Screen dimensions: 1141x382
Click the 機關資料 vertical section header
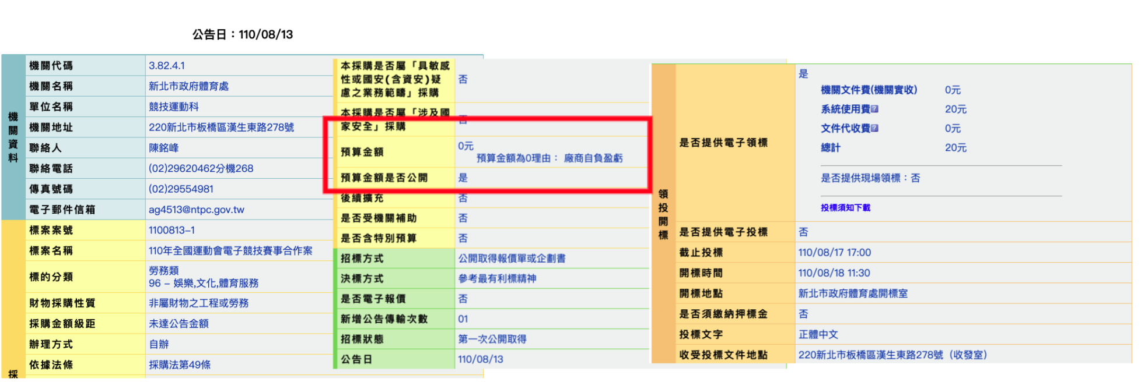(x=13, y=137)
